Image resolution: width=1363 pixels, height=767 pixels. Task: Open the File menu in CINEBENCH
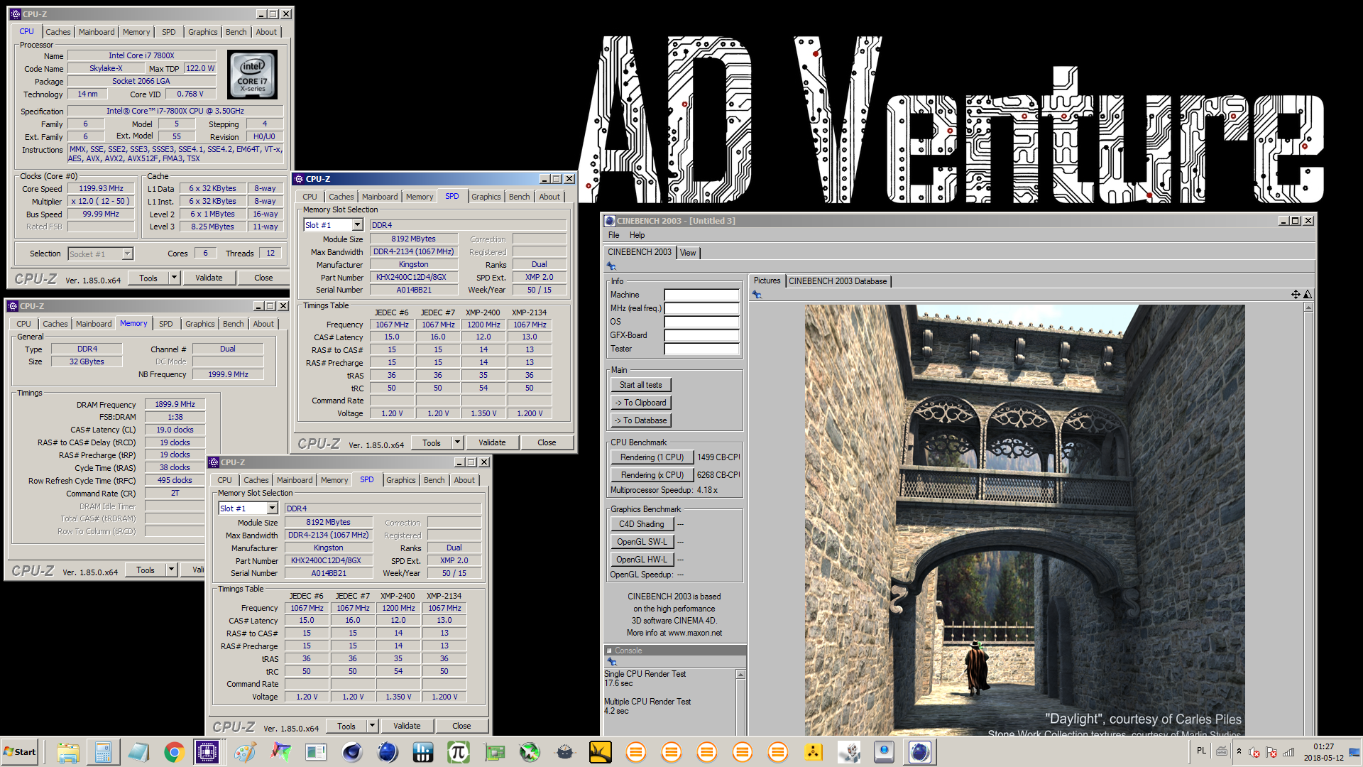coord(614,235)
